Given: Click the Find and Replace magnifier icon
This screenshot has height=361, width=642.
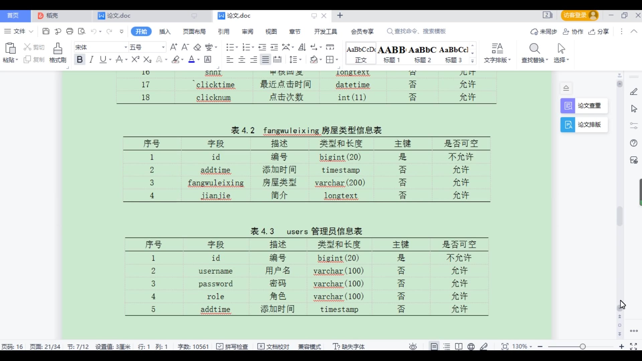Looking at the screenshot, I should pyautogui.click(x=534, y=49).
